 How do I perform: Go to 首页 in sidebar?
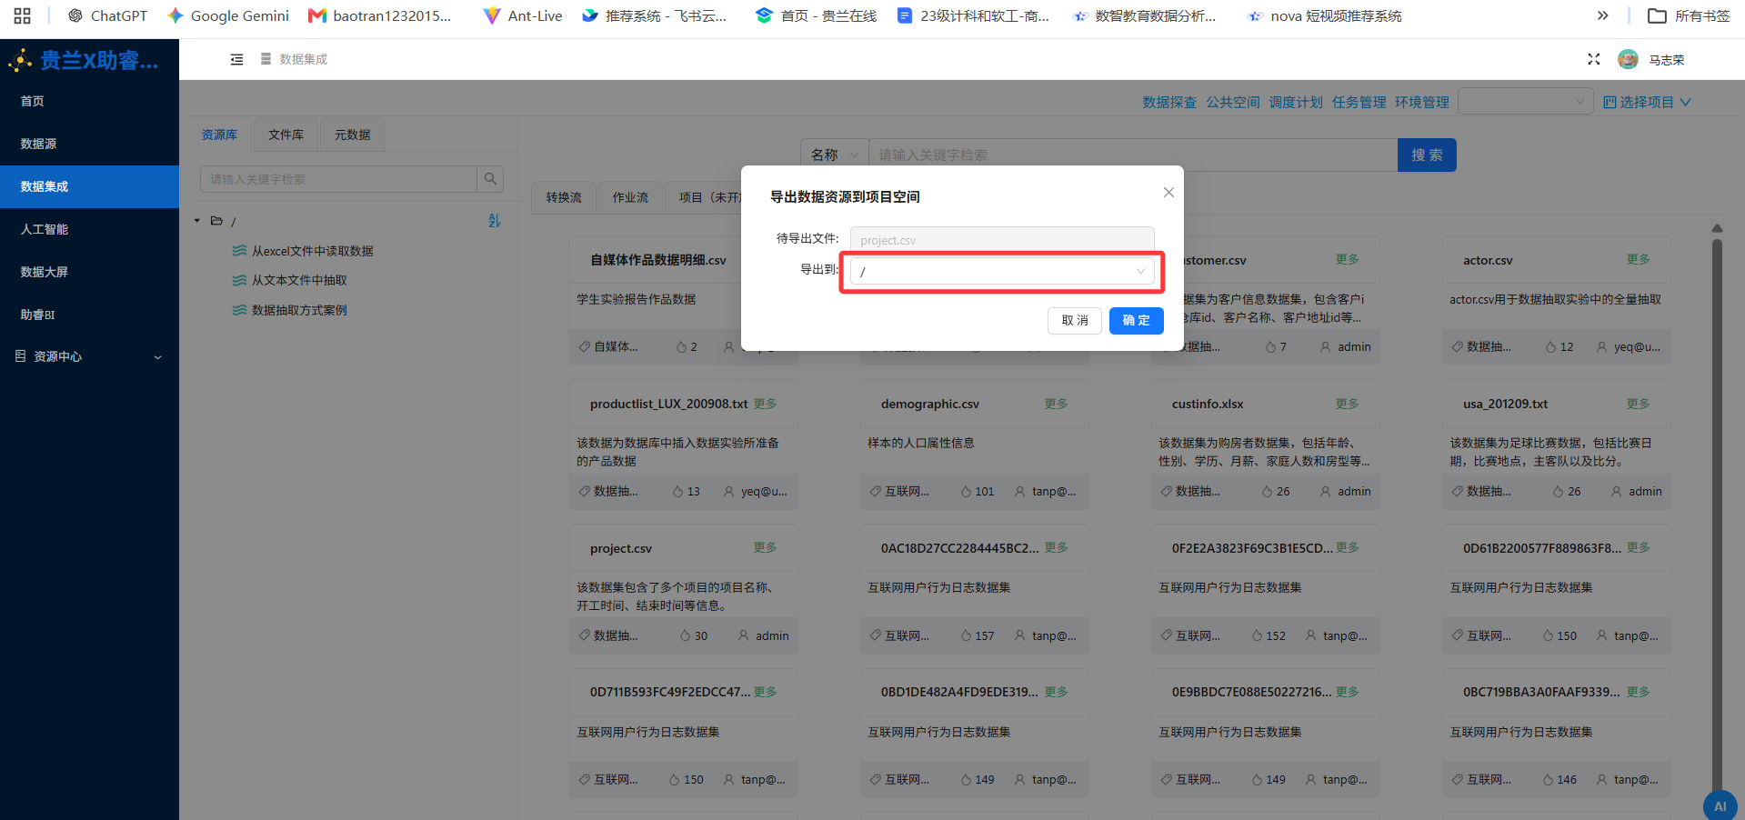[x=89, y=101]
